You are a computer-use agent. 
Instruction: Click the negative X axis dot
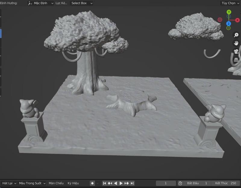220,20
